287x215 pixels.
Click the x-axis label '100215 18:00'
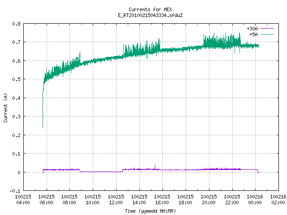coord(185,200)
